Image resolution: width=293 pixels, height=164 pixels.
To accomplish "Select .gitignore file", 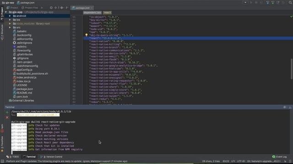I will [21, 58].
